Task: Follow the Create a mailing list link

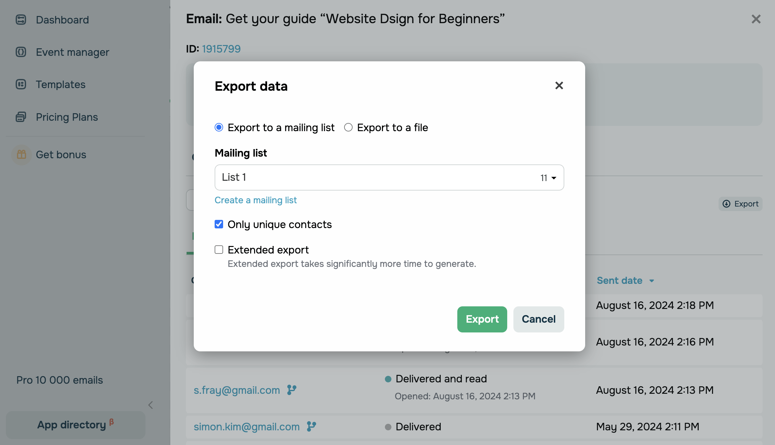Action: click(x=256, y=200)
